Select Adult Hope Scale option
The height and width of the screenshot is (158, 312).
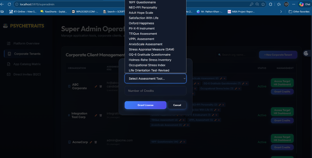[155, 13]
